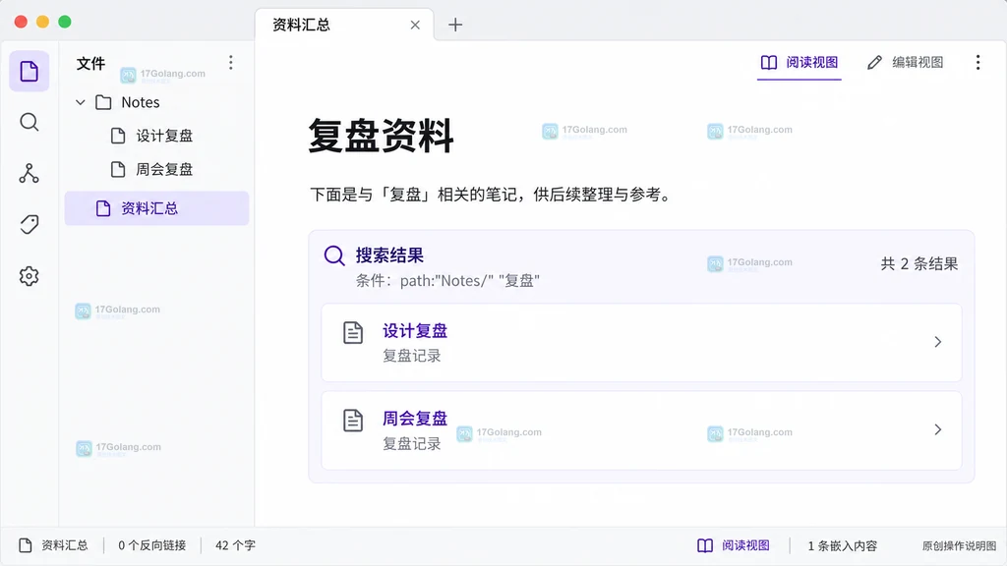Open the Graph view icon in sidebar
The height and width of the screenshot is (566, 1007).
click(x=29, y=173)
